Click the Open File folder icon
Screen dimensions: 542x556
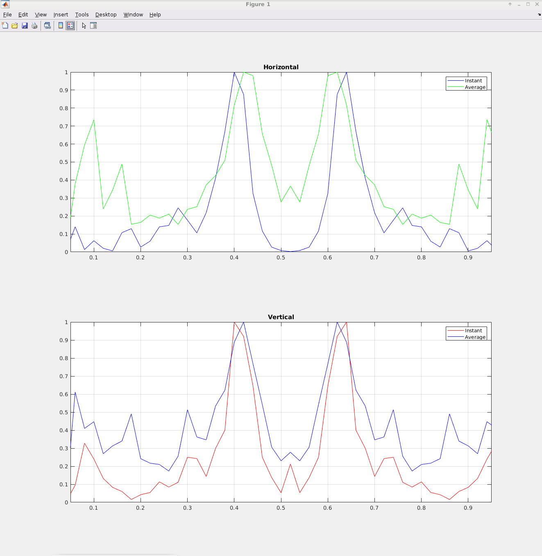(x=15, y=25)
